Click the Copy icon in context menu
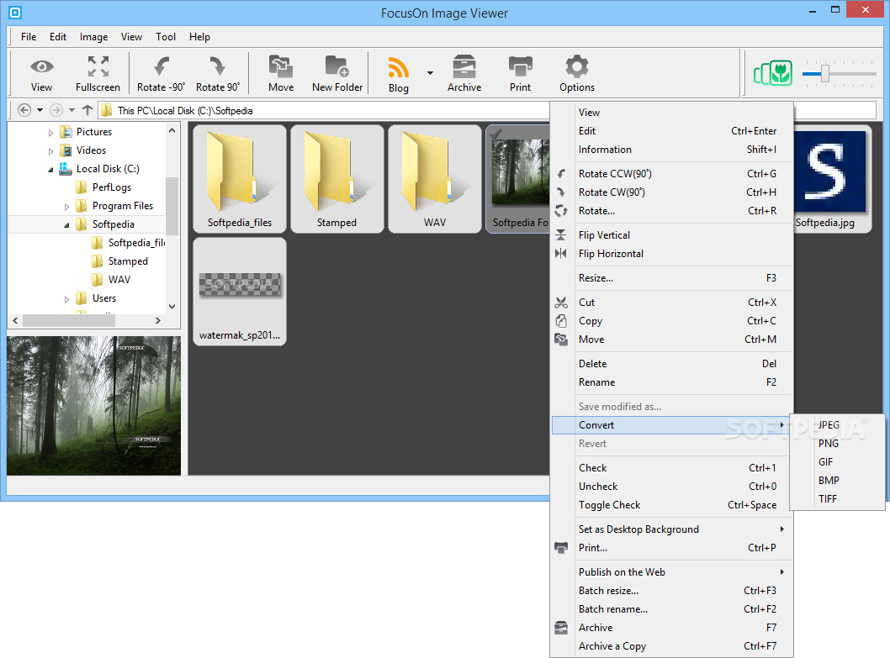This screenshot has height=658, width=890. (x=561, y=321)
